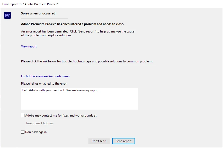
Task: Focus the blank space inside the feedback box
Action: (79, 101)
